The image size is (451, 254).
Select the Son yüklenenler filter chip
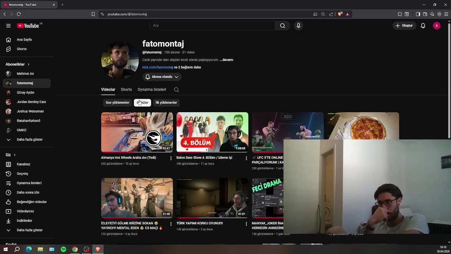point(117,103)
